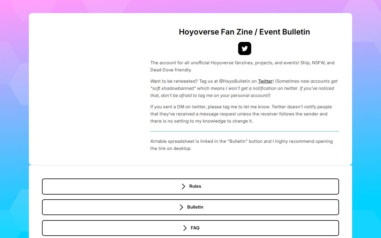
Task: Hit the disclosure arrow in the Bulletin bar
Action: point(181,207)
